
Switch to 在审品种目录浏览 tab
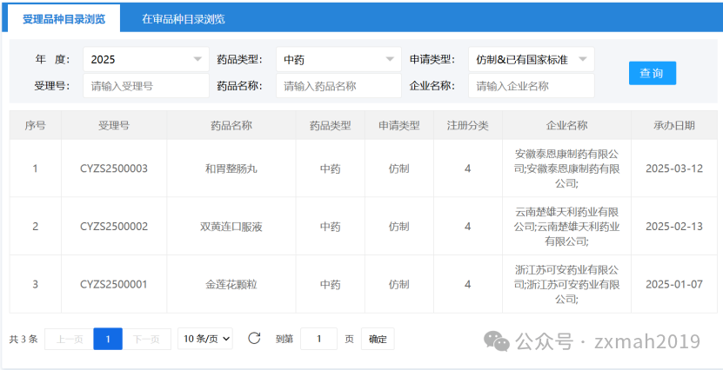[x=183, y=19]
